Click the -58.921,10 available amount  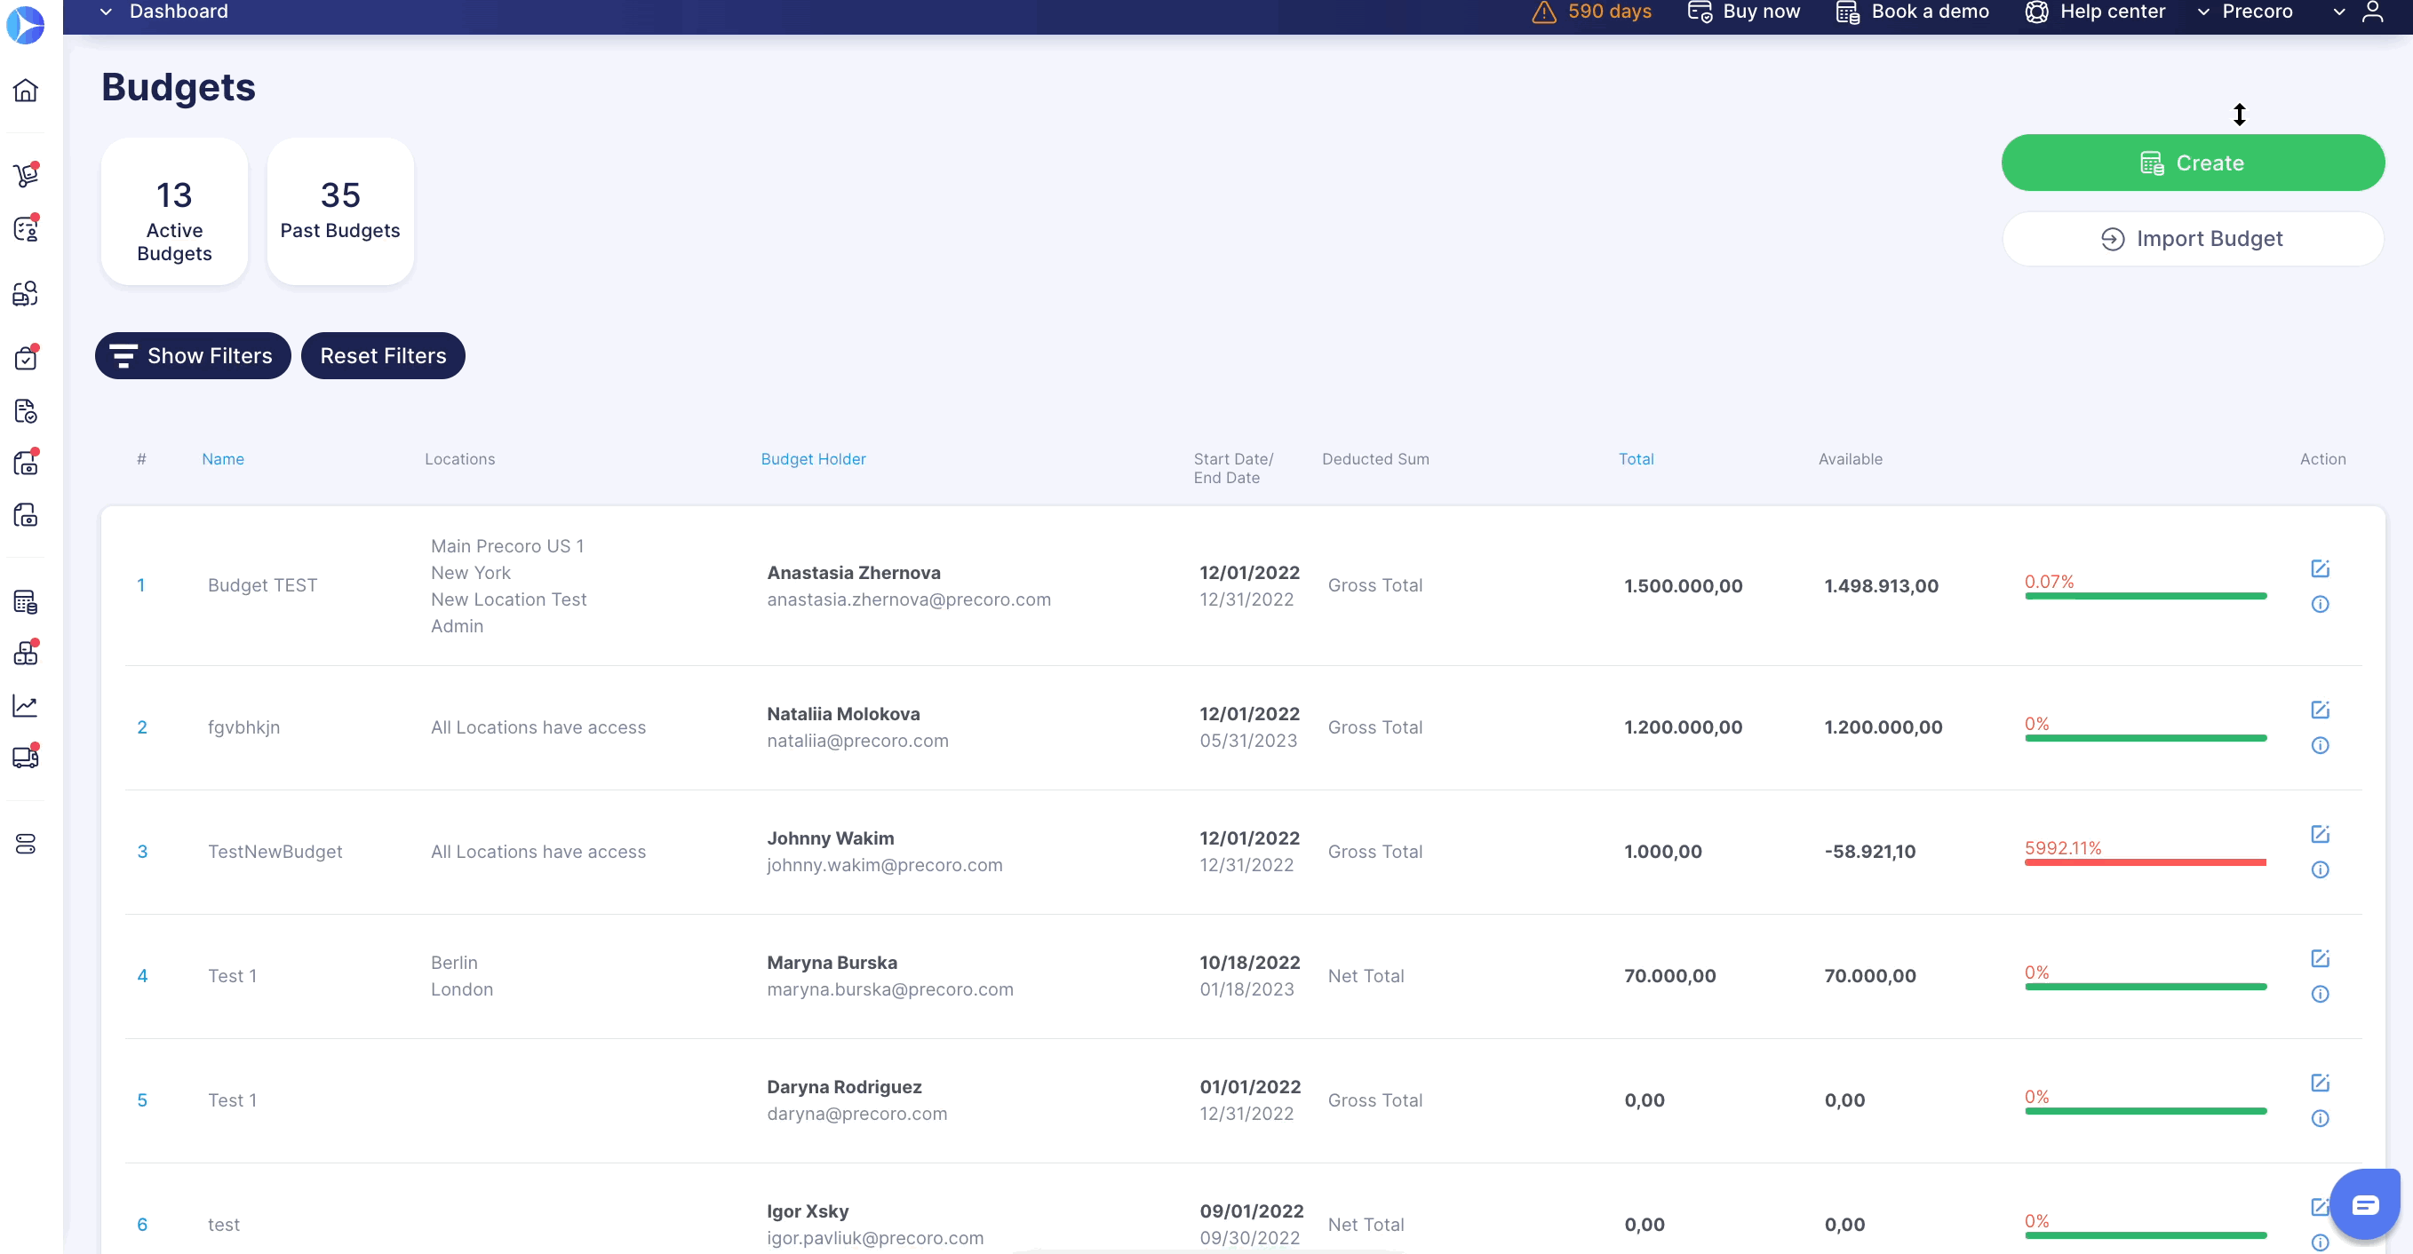1869,853
